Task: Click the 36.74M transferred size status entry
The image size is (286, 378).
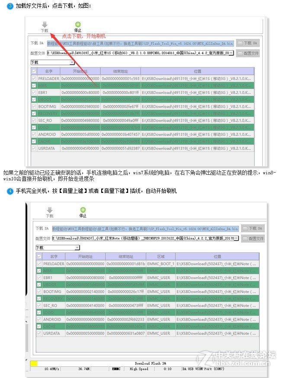Action: coord(84,369)
